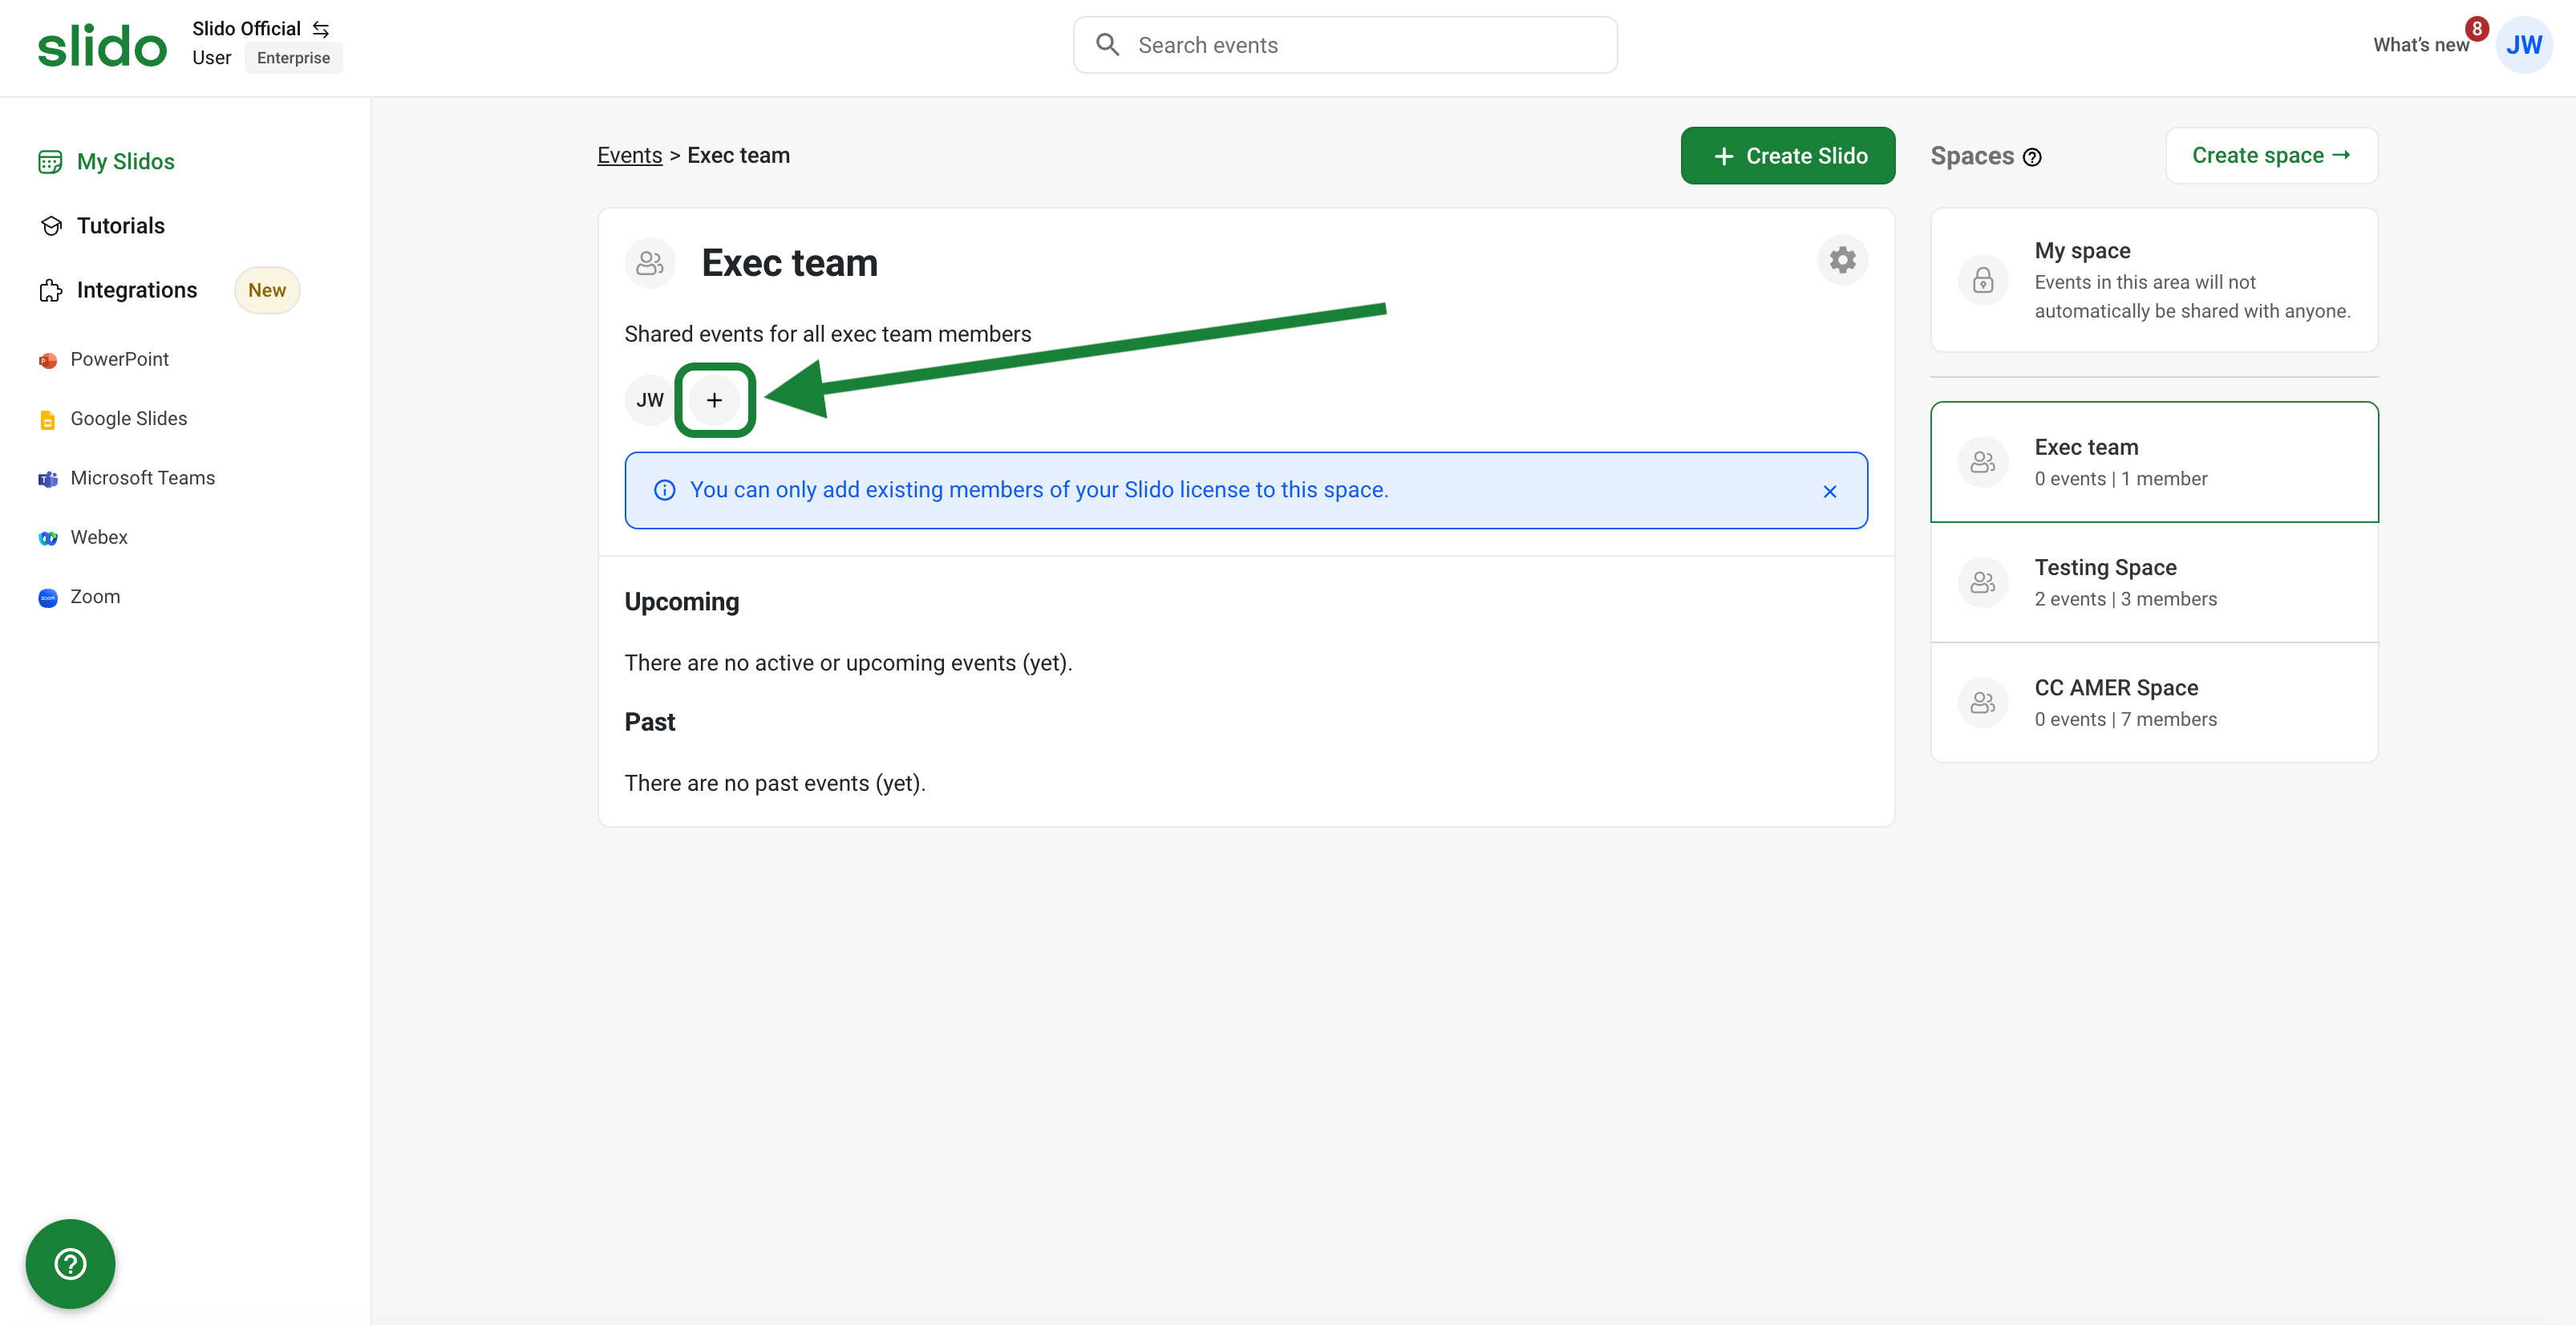2576x1325 pixels.
Task: Open the help chat button
Action: coord(70,1264)
